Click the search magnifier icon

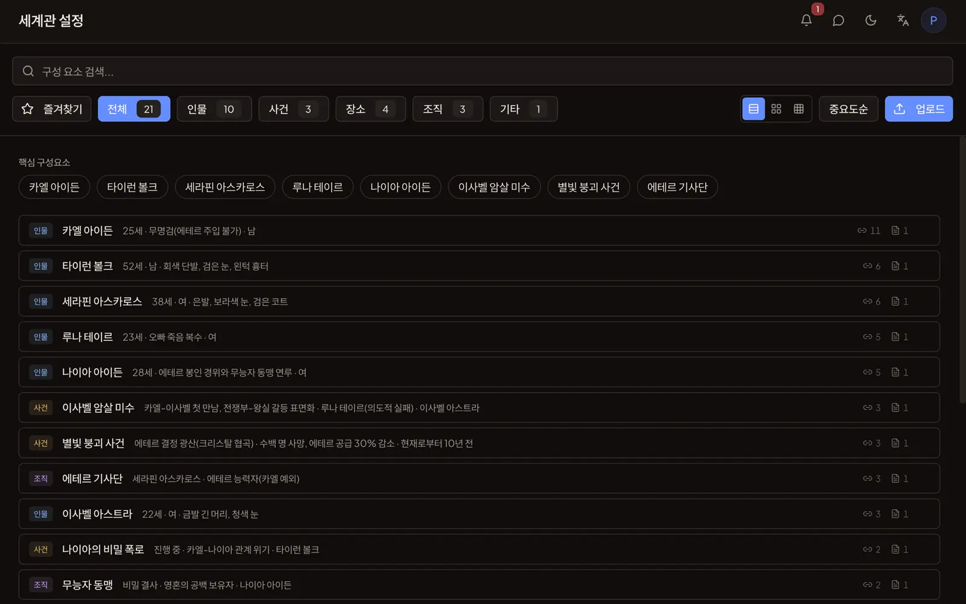coord(28,71)
